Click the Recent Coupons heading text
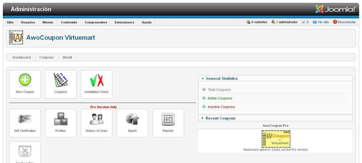Viewport: 362px width, 163px height. point(220,118)
